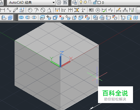Click the Dimension Break tool
The width and height of the screenshot is (140, 110).
tap(83, 10)
